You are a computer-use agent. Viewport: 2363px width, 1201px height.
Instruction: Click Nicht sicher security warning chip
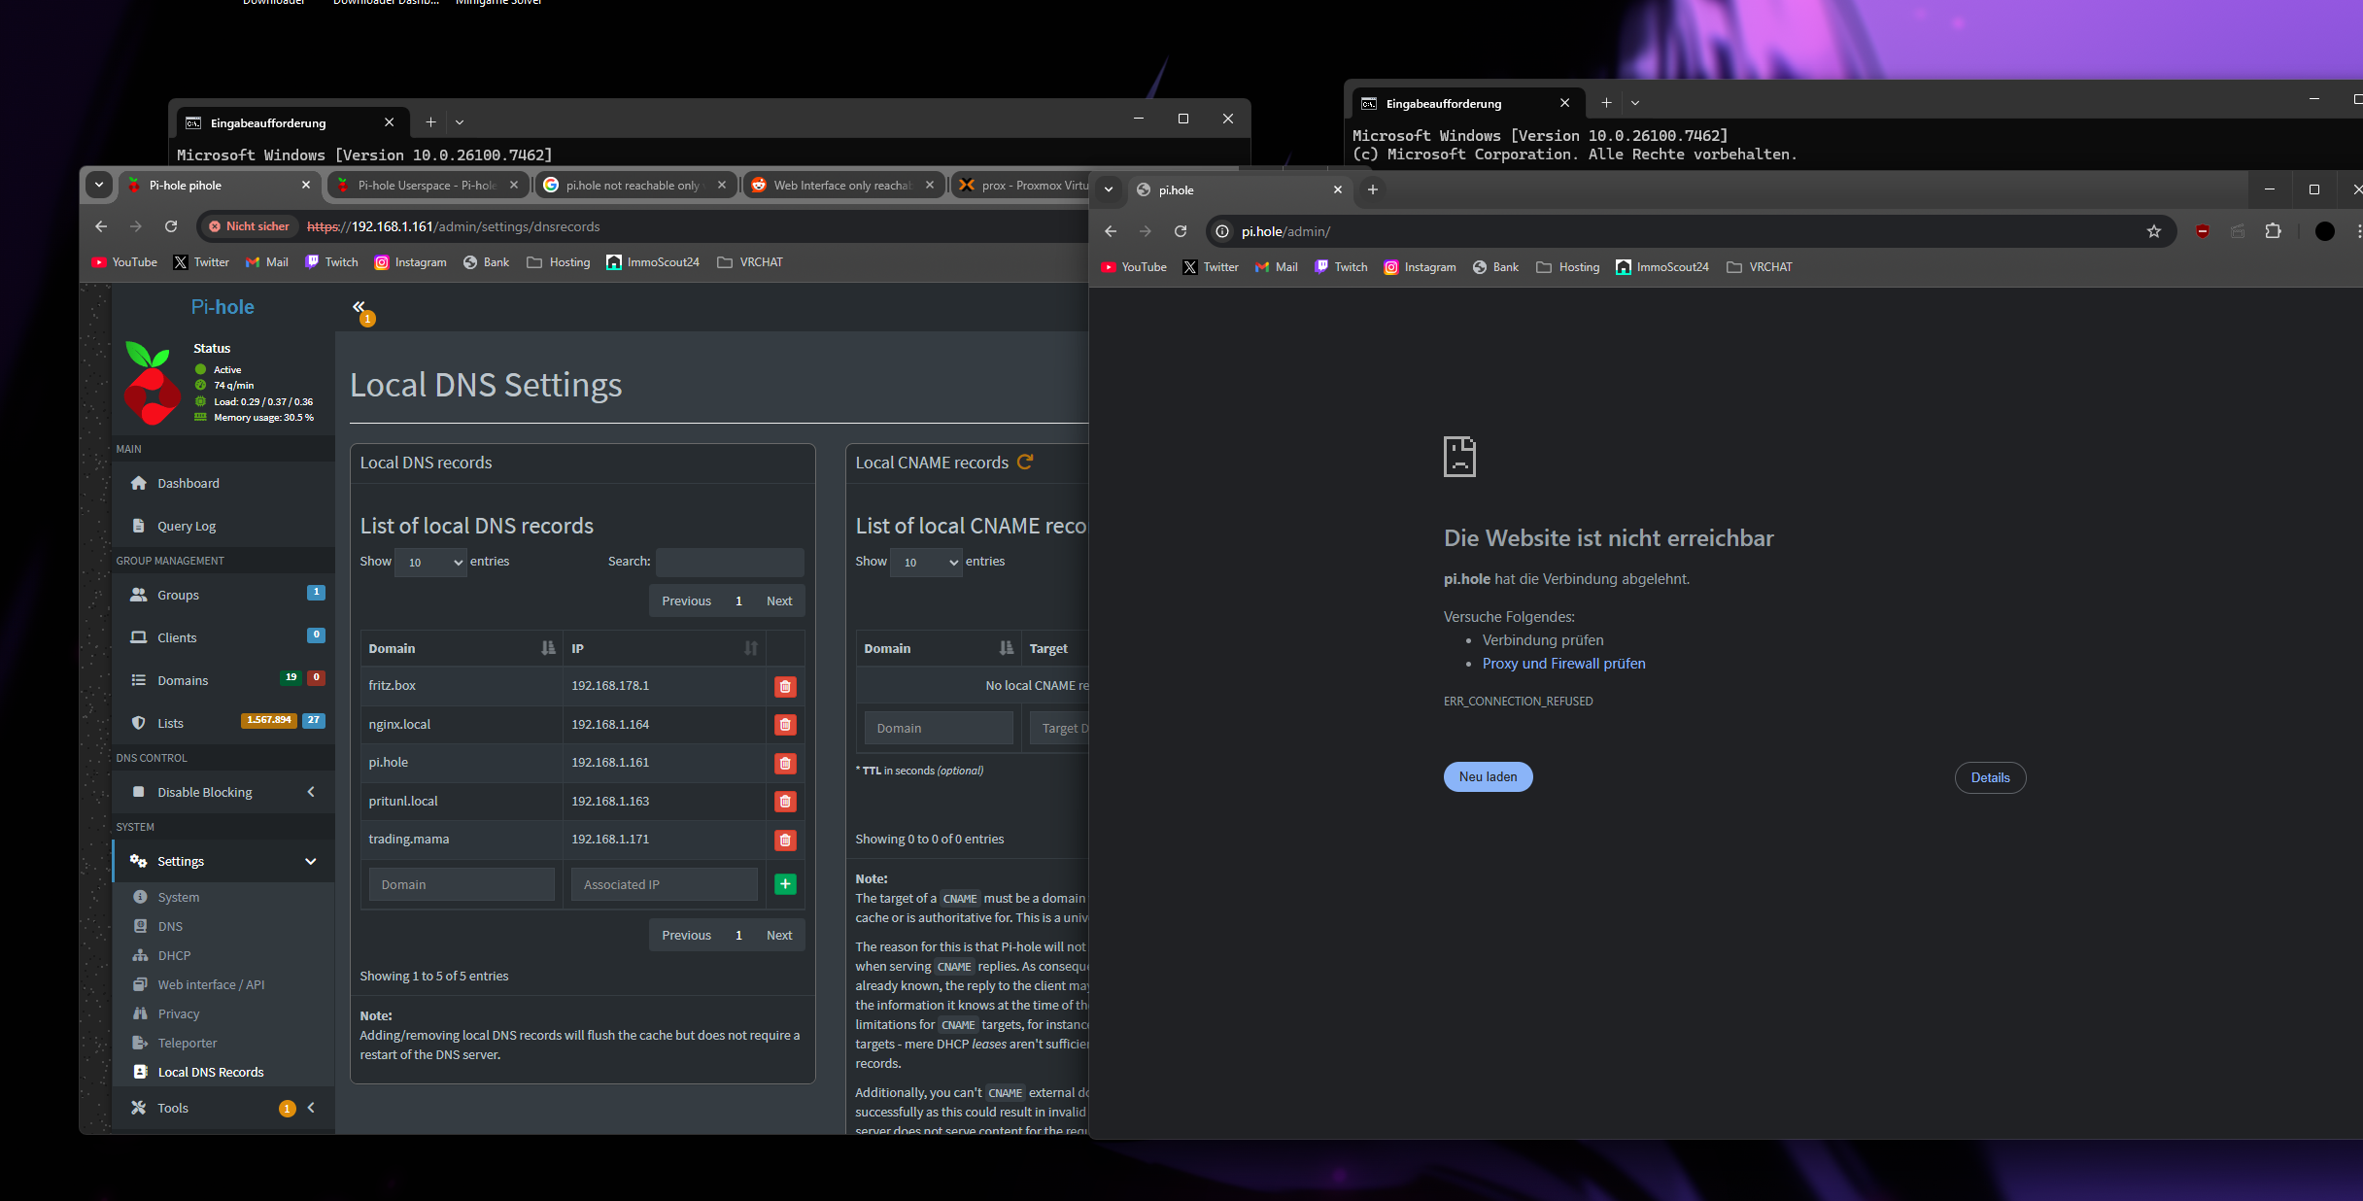[249, 226]
